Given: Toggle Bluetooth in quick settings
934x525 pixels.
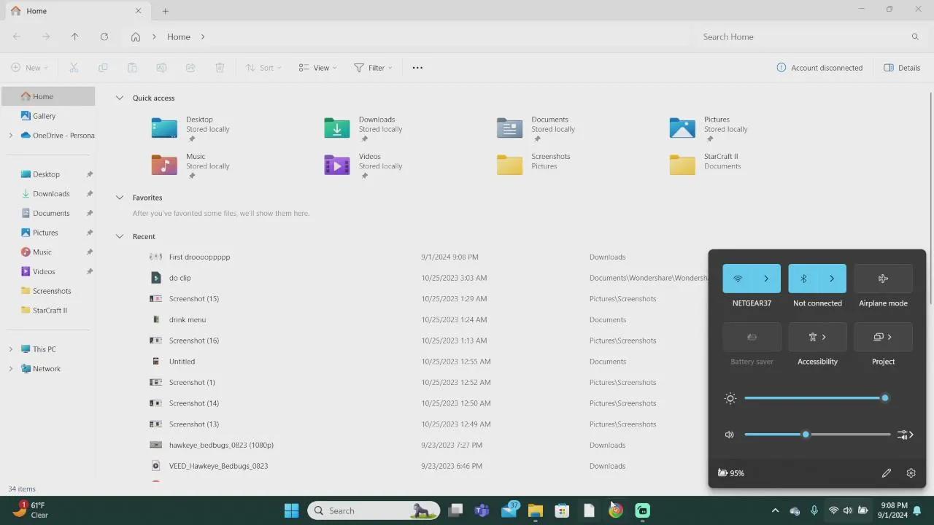Looking at the screenshot, I should tap(803, 279).
